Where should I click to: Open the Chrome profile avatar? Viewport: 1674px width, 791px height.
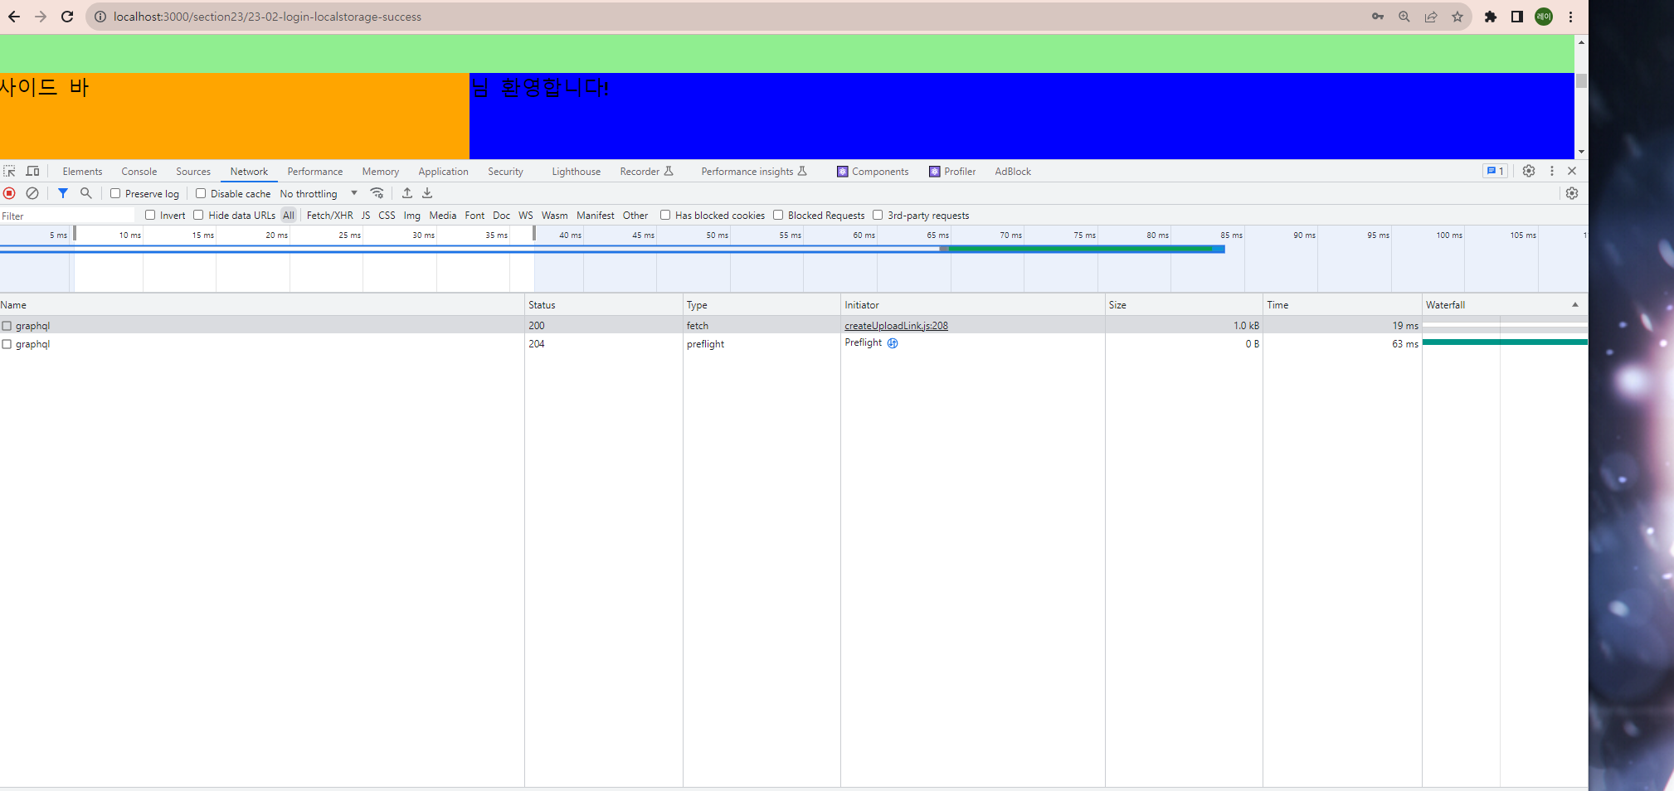click(x=1544, y=17)
